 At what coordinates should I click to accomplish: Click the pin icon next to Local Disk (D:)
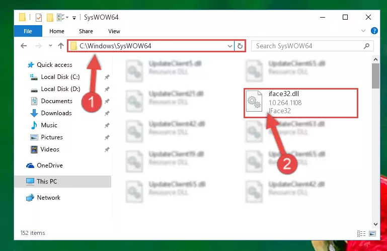point(107,89)
